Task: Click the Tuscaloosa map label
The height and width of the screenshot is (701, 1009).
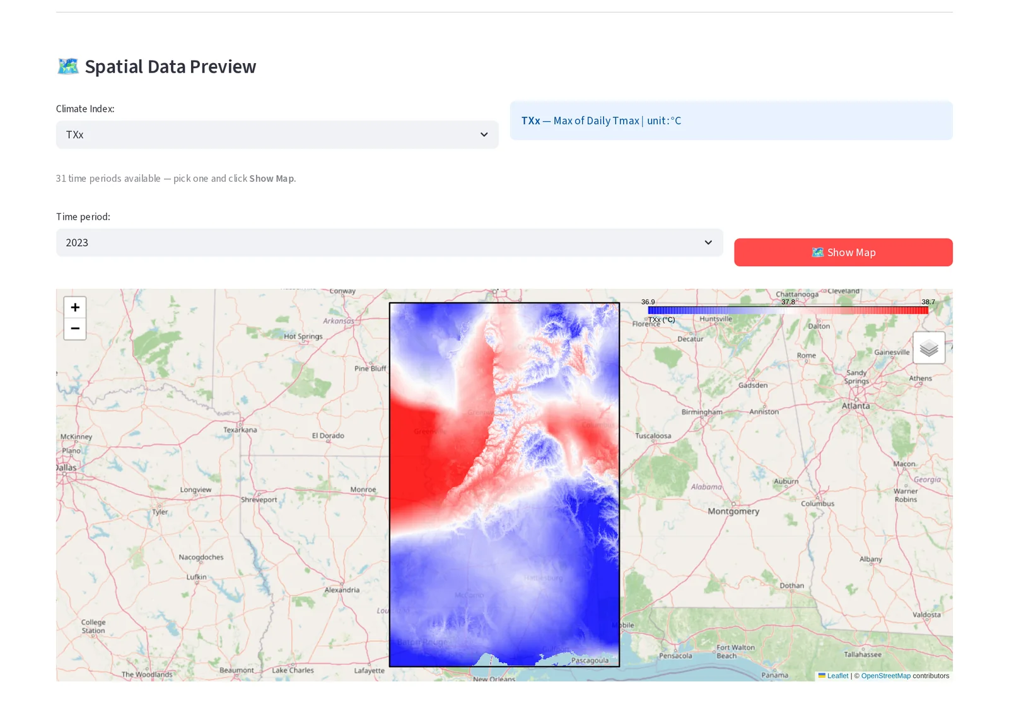Action: tap(653, 436)
